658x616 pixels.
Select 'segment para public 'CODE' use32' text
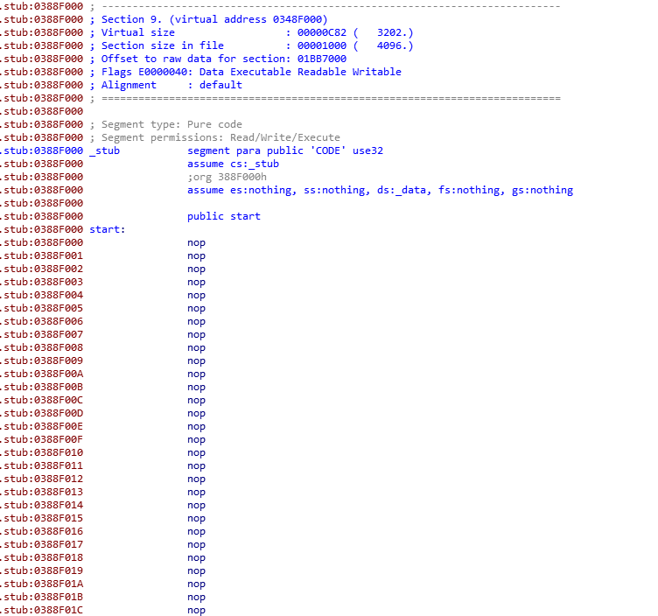pos(285,150)
